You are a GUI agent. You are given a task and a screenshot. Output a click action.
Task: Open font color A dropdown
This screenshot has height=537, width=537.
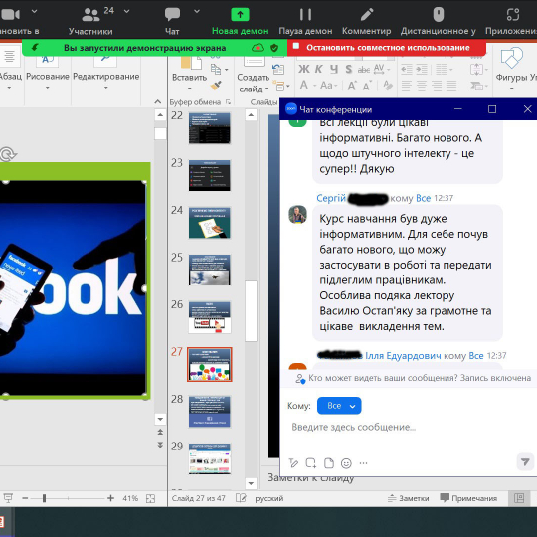pos(307,85)
